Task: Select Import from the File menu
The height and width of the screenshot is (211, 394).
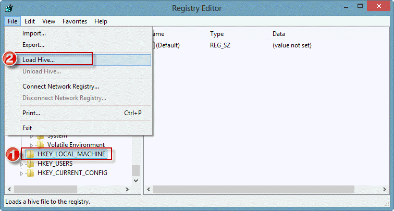Action: pos(34,33)
